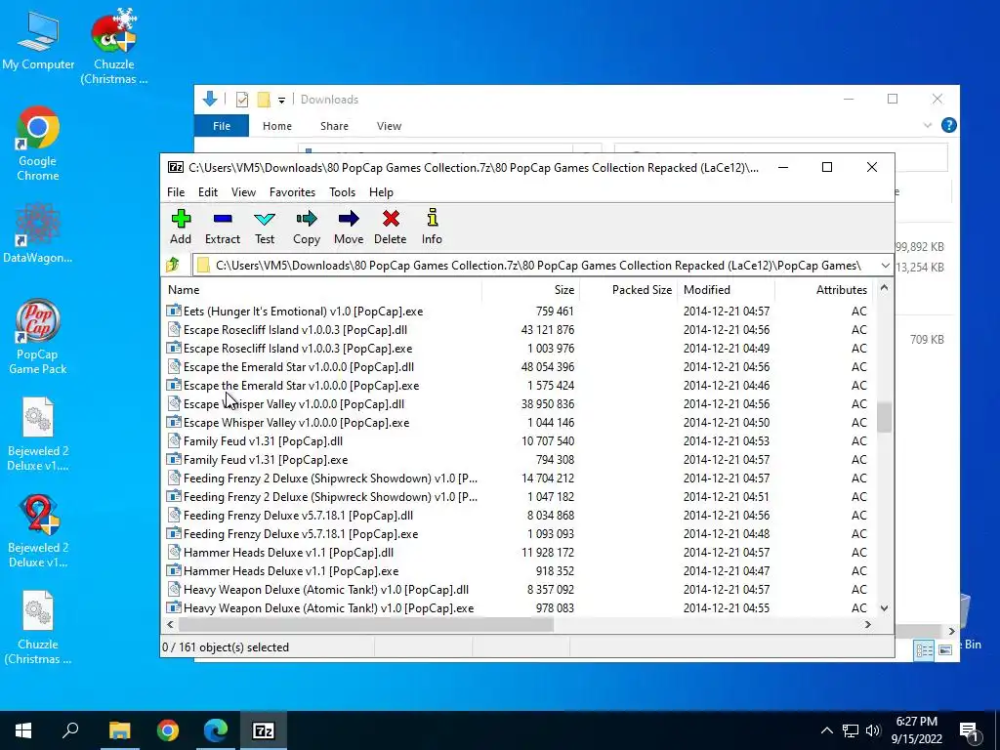Open the Favorites menu
This screenshot has width=1000, height=750.
pyautogui.click(x=292, y=192)
